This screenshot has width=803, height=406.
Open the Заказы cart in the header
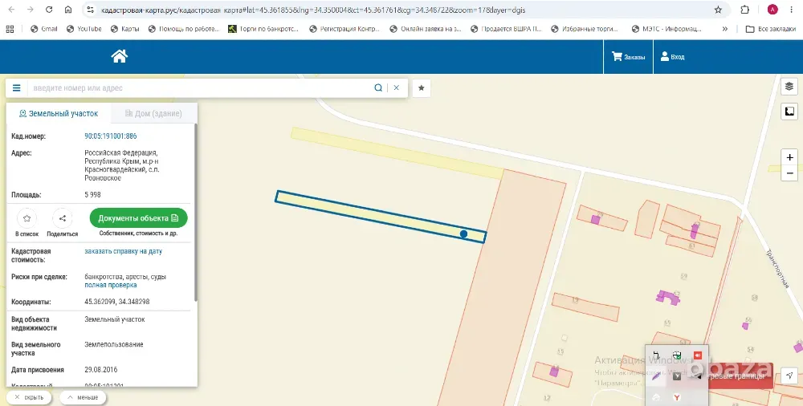(x=629, y=57)
